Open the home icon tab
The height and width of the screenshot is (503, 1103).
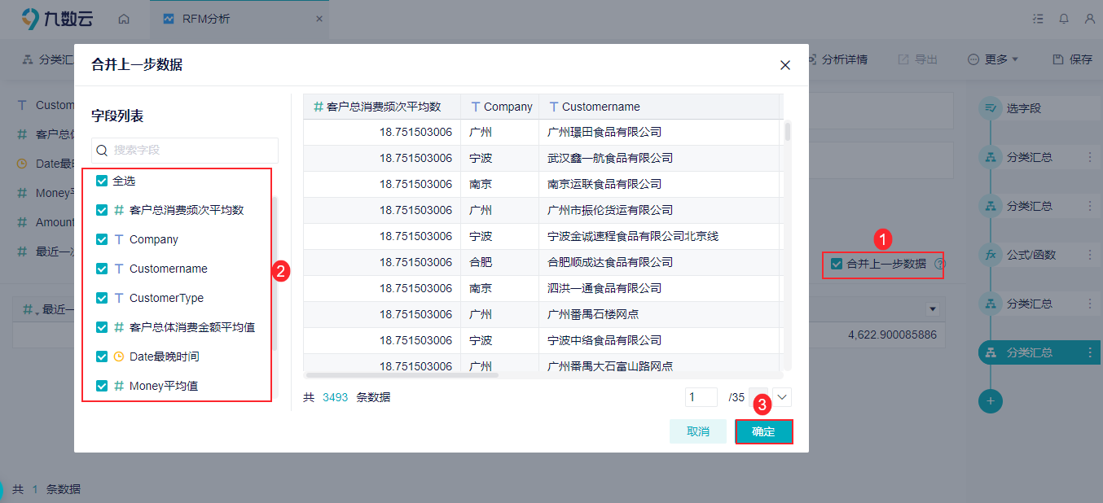coord(124,19)
